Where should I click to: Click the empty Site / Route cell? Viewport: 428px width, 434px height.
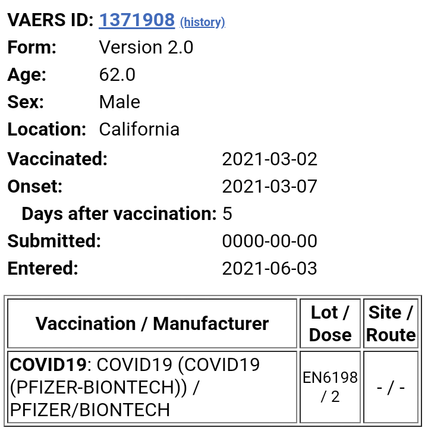pyautogui.click(x=391, y=387)
